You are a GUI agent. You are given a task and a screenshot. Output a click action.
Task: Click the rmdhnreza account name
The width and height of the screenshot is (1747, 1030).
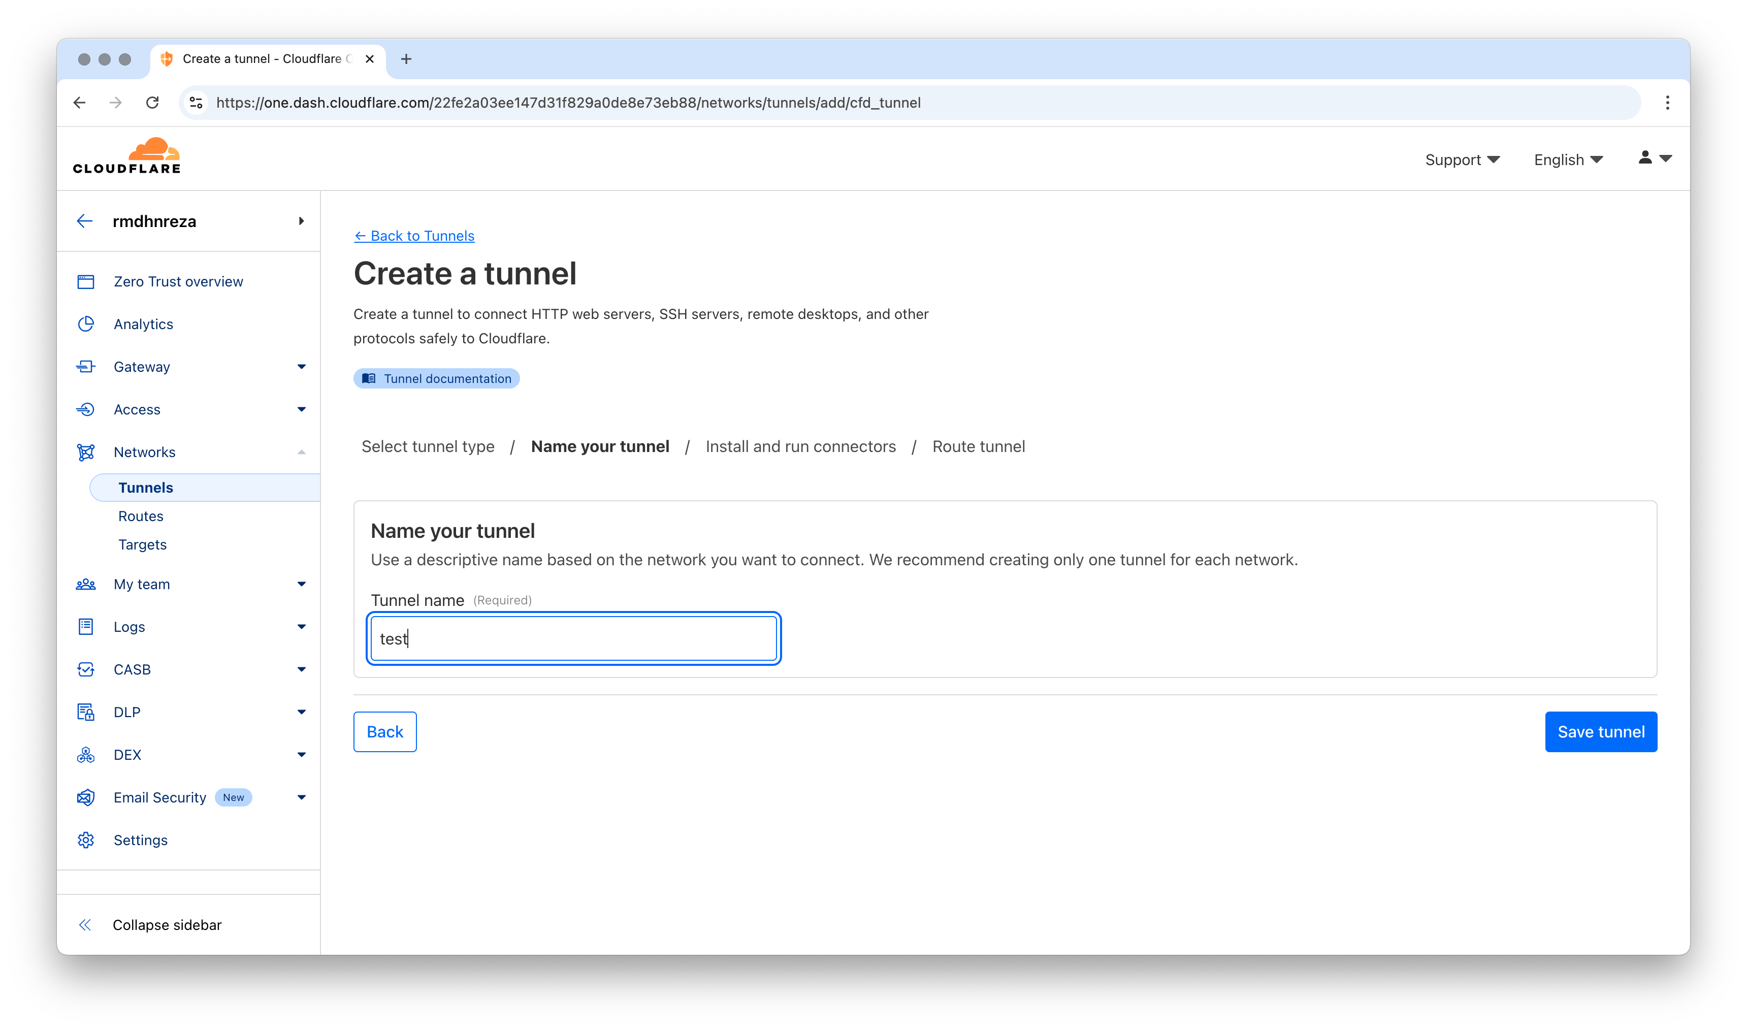click(155, 221)
